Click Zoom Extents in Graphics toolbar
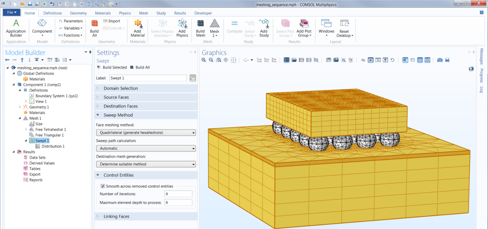Screen dimensions: 488x229 (233, 60)
